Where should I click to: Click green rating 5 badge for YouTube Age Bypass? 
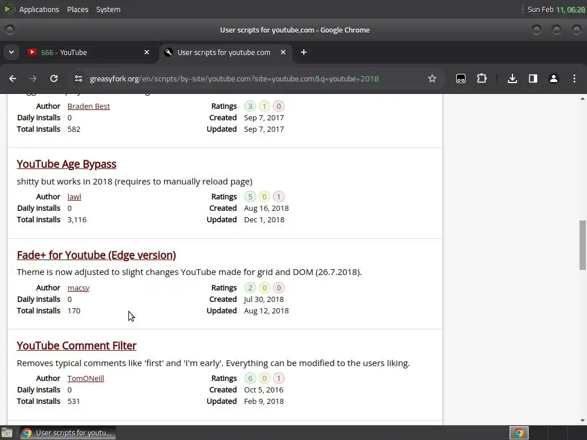click(x=250, y=197)
